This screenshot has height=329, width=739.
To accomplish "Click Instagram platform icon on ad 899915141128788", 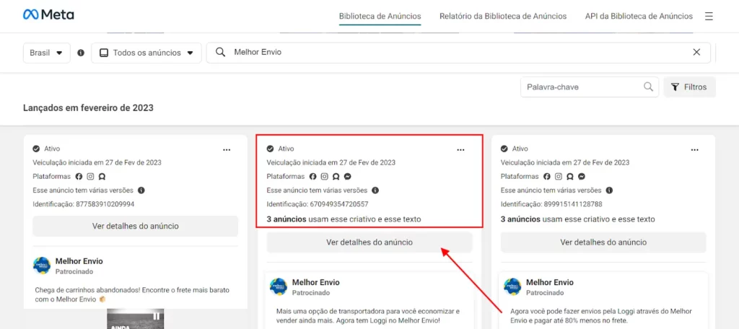I will [559, 177].
